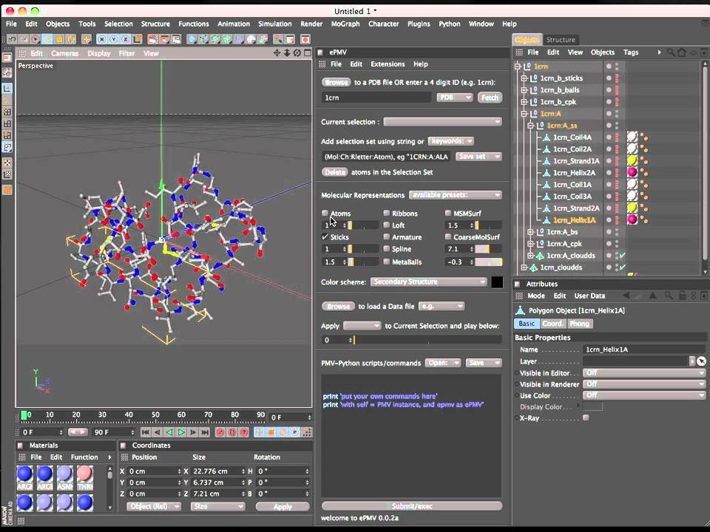Click the Fetch button
Screen dimensions: 710x532
click(x=490, y=98)
